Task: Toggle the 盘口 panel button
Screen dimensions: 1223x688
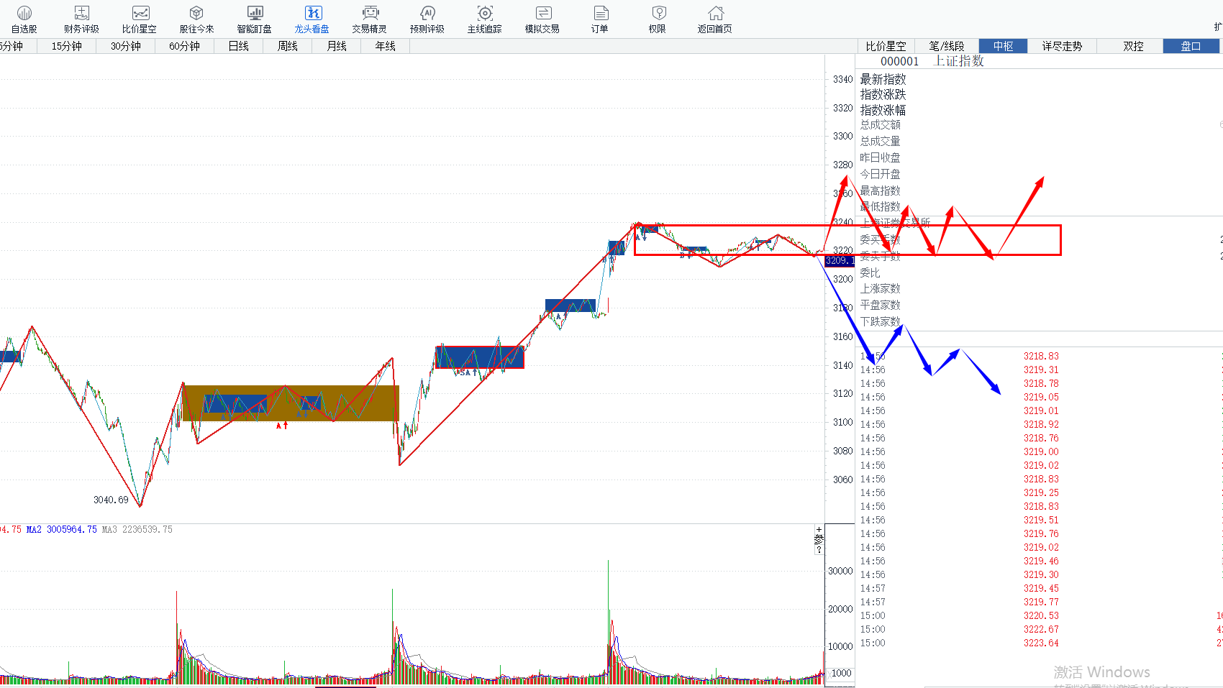Action: (1191, 46)
